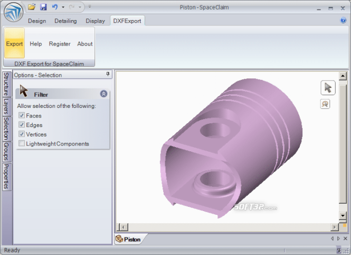
Task: Open the SpaceClaim application menu orb
Action: [x=13, y=12]
